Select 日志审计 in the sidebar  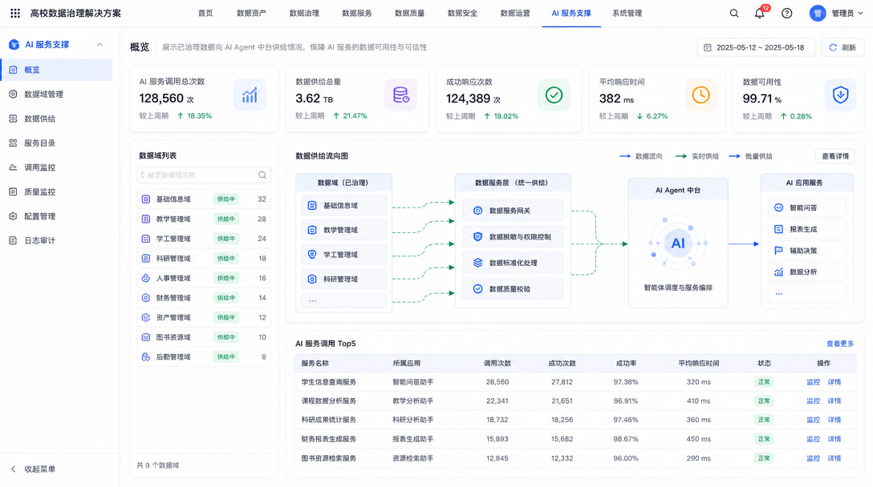[56, 241]
